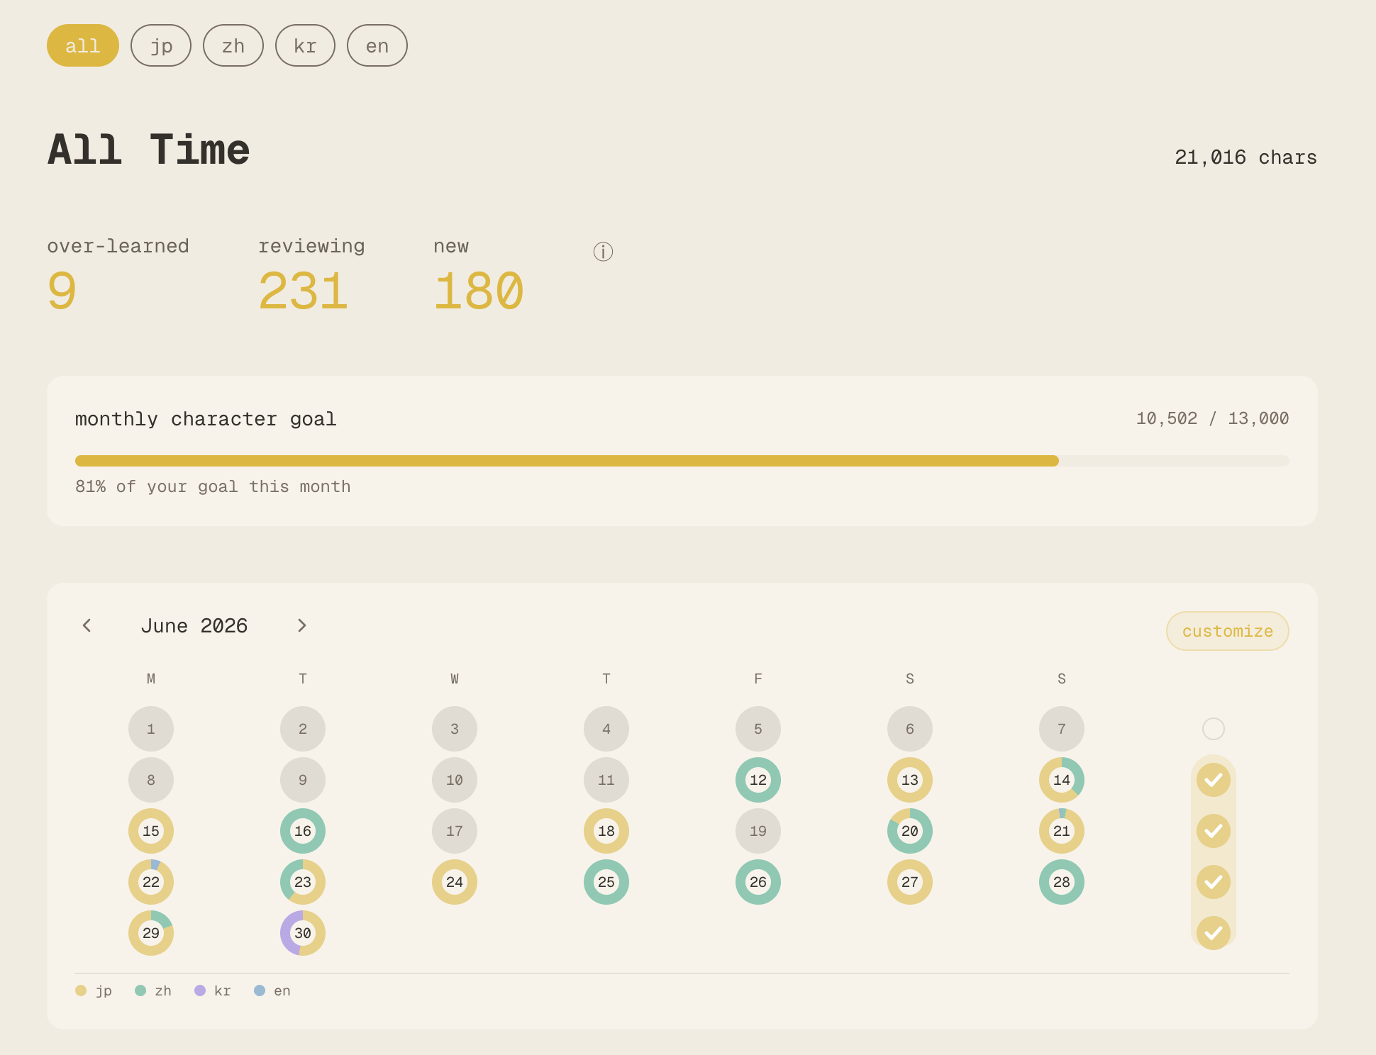
Task: Toggle the last-week checkmark
Action: [1214, 933]
